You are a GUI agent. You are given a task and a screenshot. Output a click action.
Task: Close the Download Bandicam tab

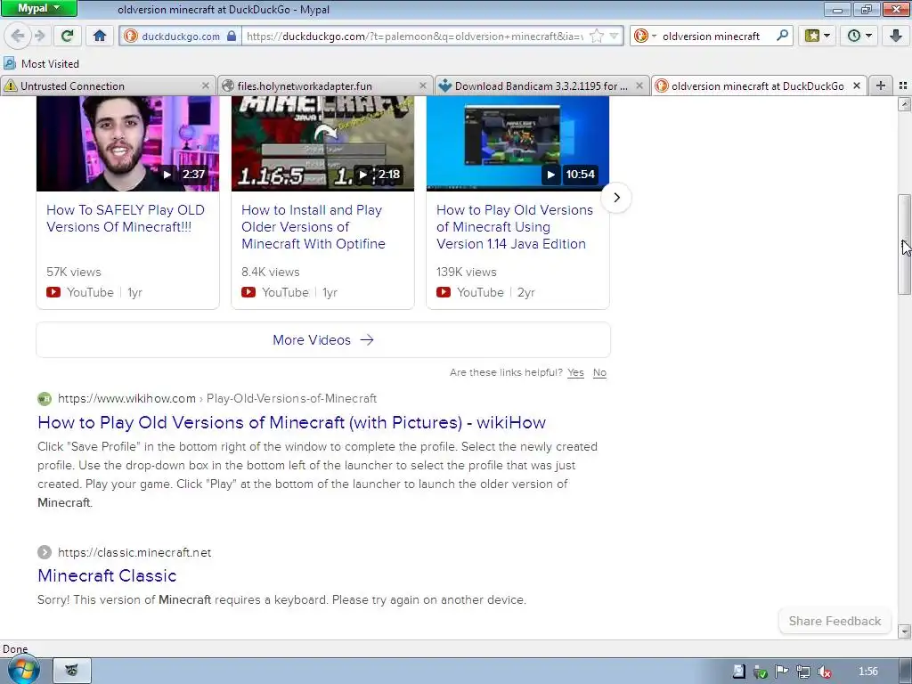pyautogui.click(x=639, y=85)
